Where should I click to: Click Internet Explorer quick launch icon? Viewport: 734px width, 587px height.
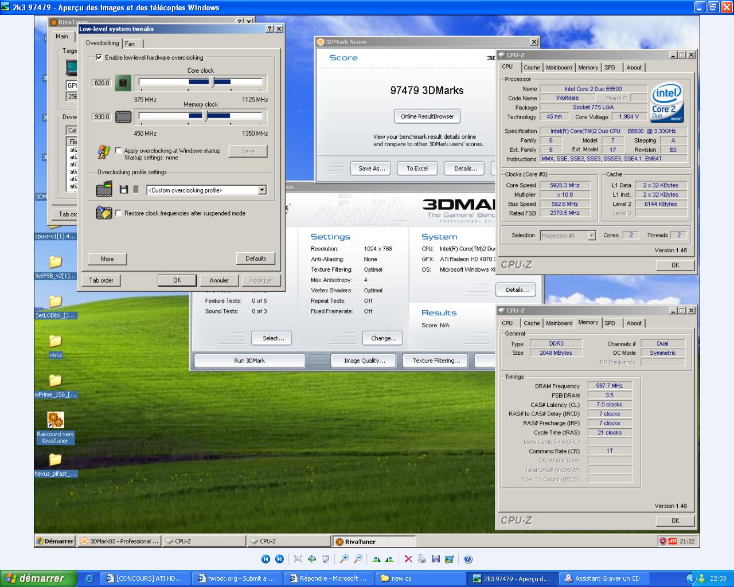(x=89, y=578)
